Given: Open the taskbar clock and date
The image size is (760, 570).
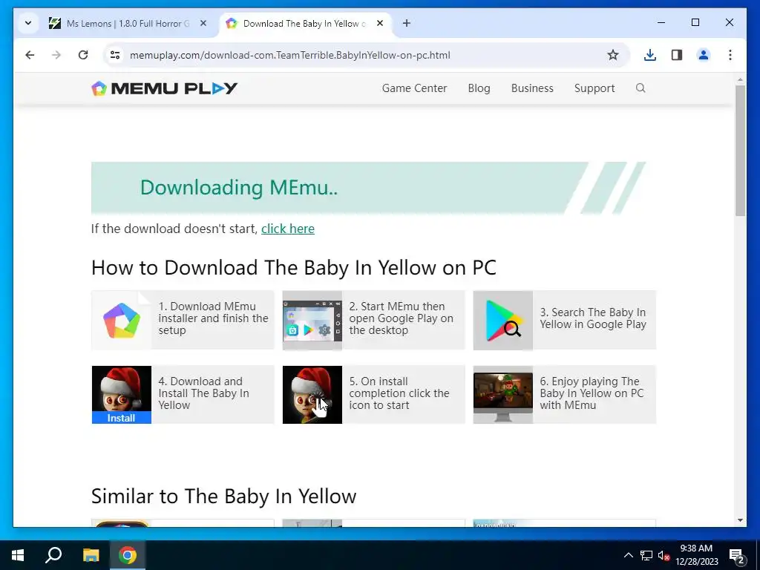Looking at the screenshot, I should (x=696, y=555).
